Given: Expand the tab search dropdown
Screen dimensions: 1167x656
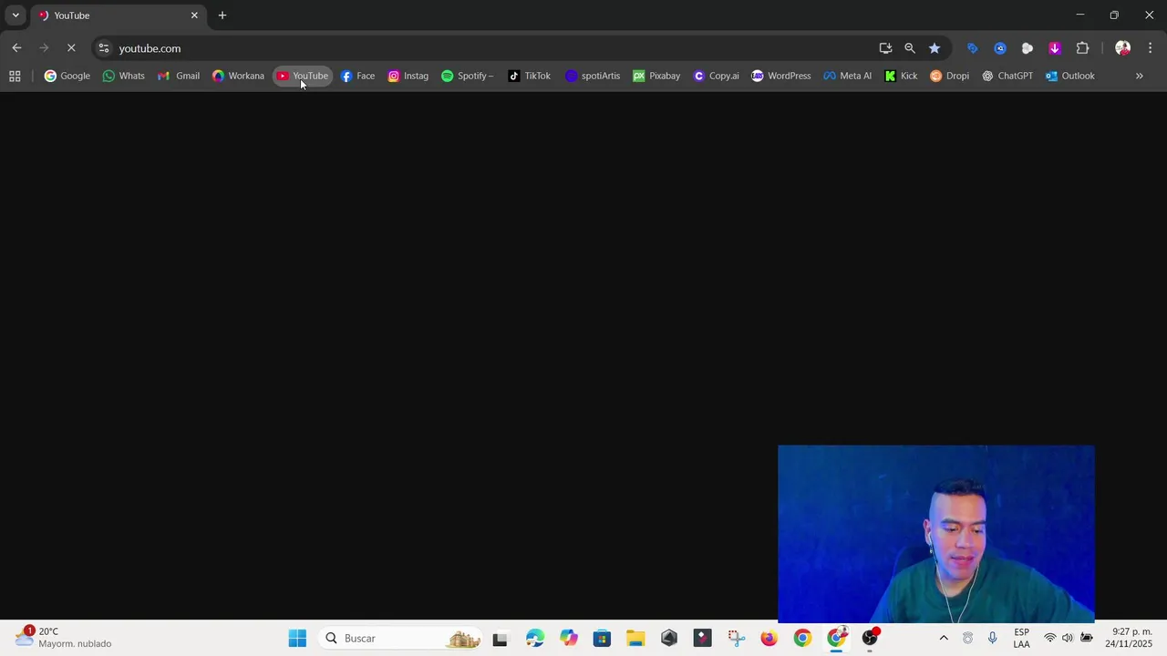Looking at the screenshot, I should coord(15,15).
